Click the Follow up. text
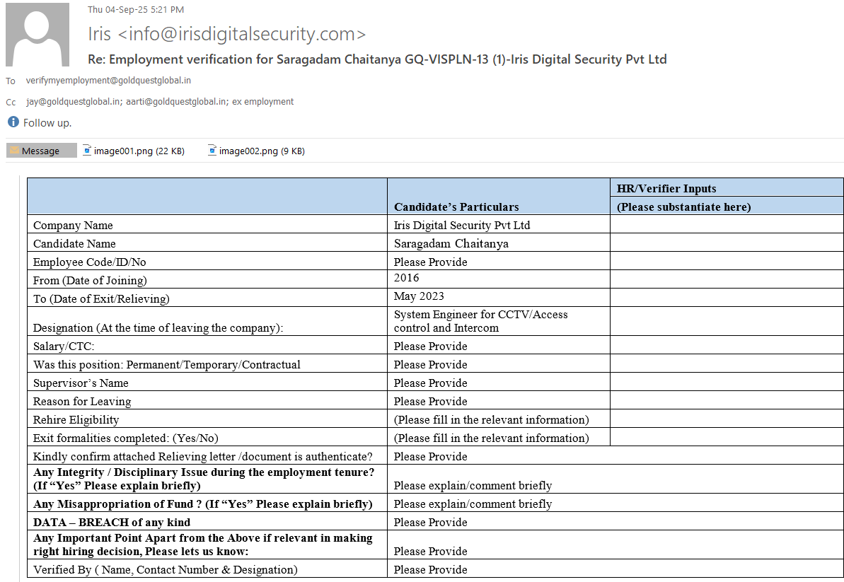The image size is (844, 582). (x=47, y=122)
